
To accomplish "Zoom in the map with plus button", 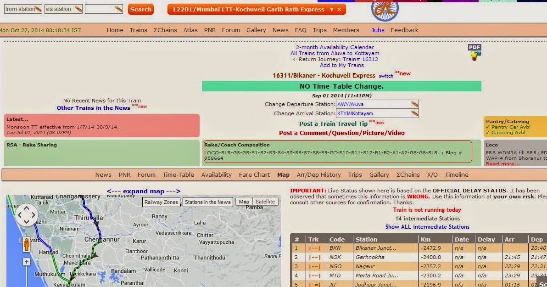I will coord(27,262).
